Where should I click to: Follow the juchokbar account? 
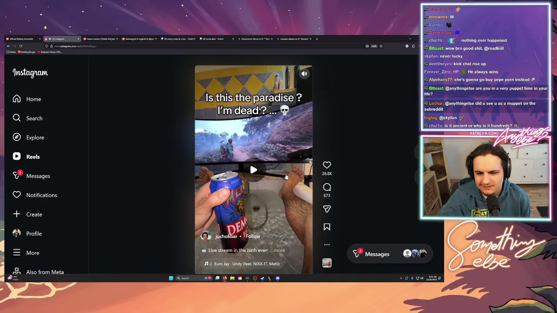point(253,236)
